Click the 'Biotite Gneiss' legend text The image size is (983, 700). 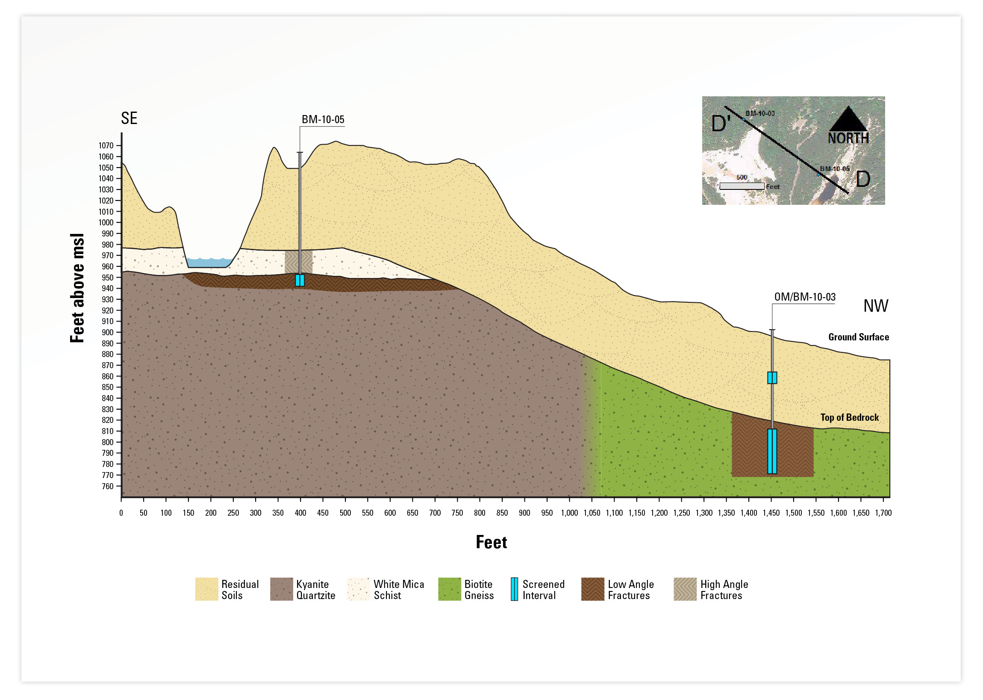[x=479, y=590]
